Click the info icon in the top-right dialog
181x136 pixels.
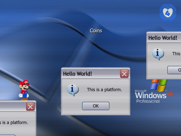click(x=158, y=54)
